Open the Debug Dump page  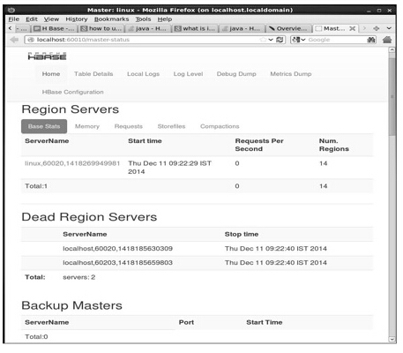click(236, 74)
